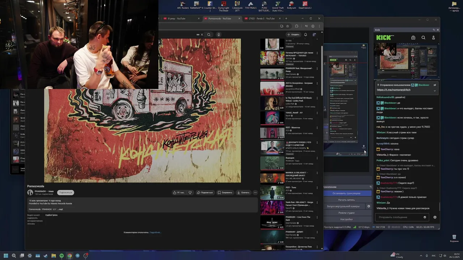Open YouTube search with the magnifier icon
Screen dimensions: 463x260
tap(209, 35)
